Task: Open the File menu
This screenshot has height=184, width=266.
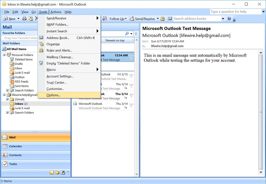Action: (x=7, y=12)
